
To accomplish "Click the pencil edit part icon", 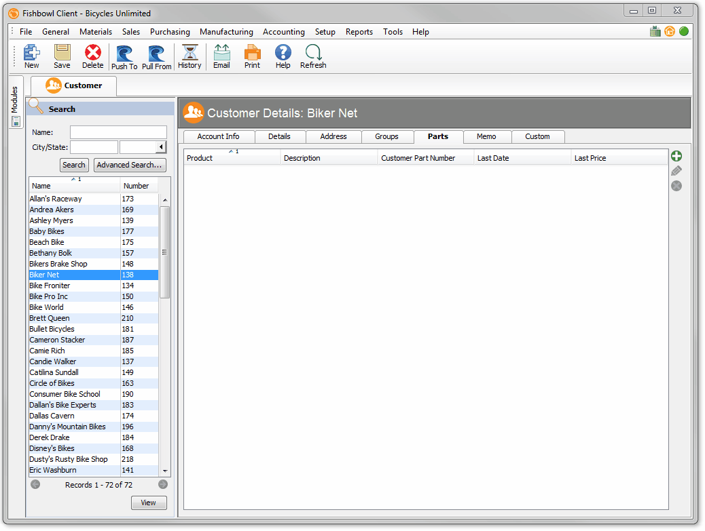I will (x=676, y=171).
